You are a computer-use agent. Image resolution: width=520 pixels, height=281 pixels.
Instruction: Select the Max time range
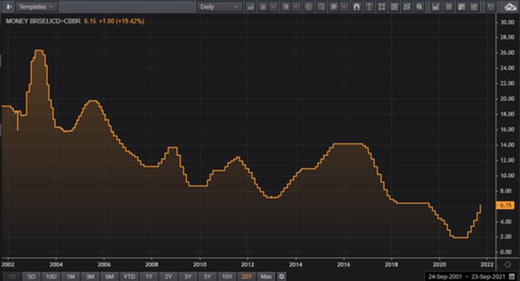click(x=266, y=276)
